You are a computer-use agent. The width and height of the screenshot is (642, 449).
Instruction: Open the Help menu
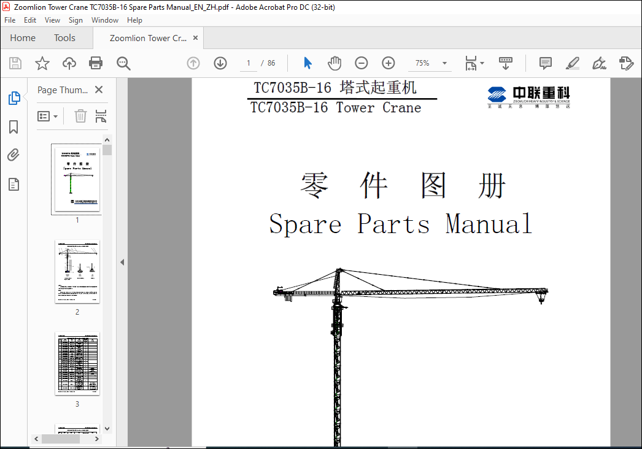coord(134,20)
